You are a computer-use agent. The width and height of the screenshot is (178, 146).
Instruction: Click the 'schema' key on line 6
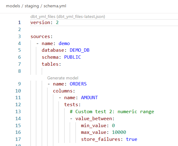click(x=50, y=57)
